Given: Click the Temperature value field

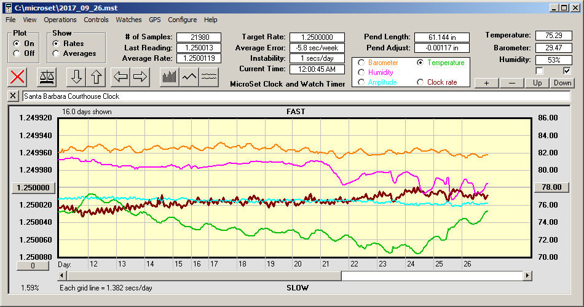Looking at the screenshot, I should pos(553,36).
